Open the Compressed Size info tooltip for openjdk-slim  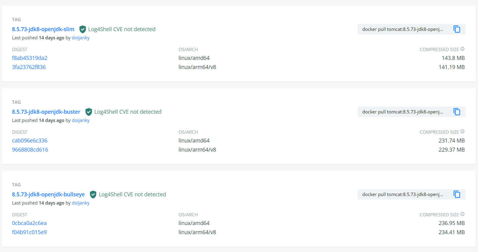click(x=463, y=49)
